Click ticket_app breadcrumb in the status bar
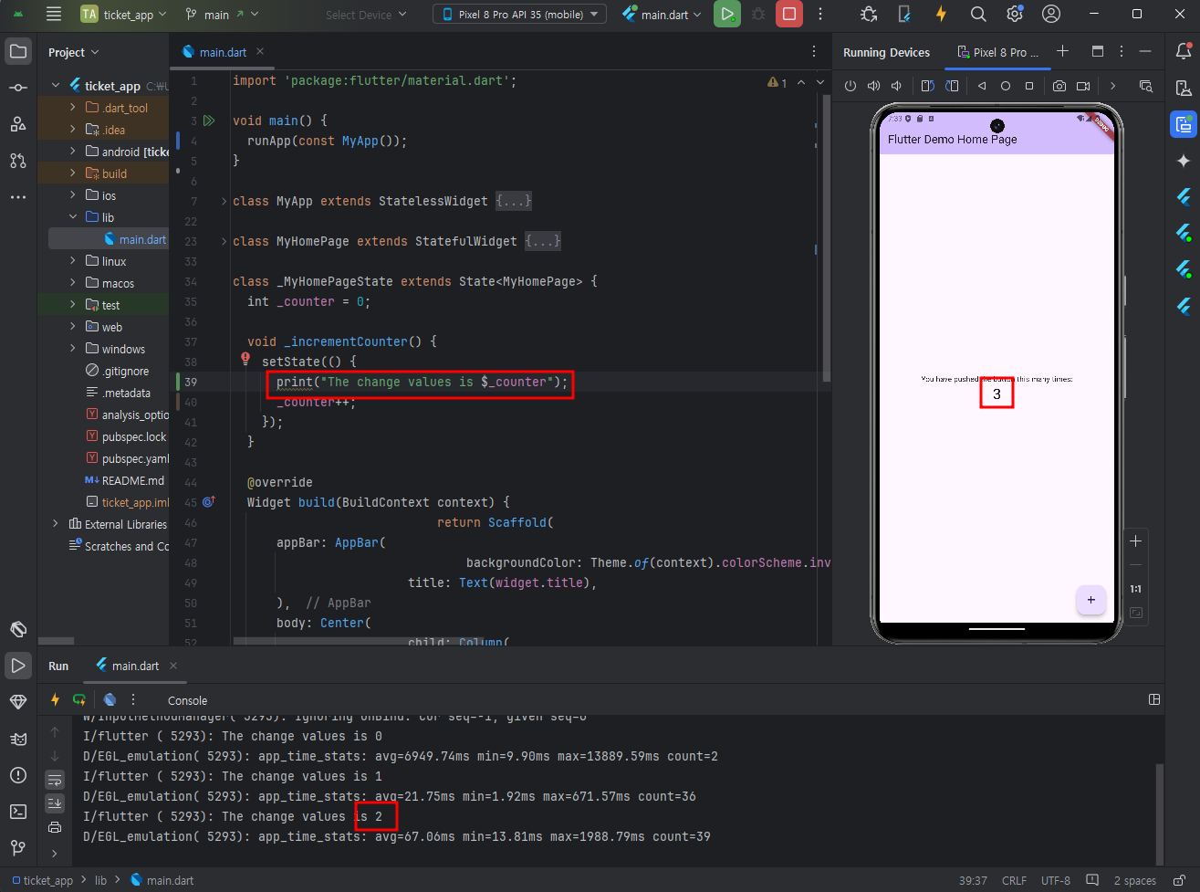This screenshot has width=1200, height=892. 43,881
